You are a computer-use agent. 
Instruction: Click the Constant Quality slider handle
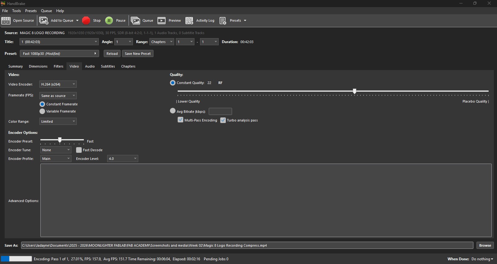tap(354, 91)
